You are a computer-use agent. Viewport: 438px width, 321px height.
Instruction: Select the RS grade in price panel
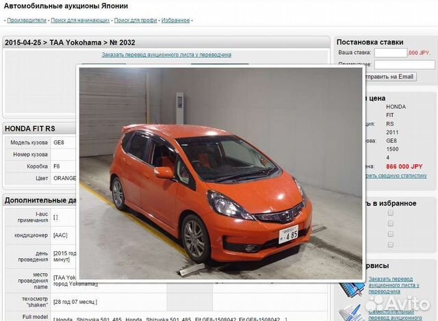coord(390,124)
